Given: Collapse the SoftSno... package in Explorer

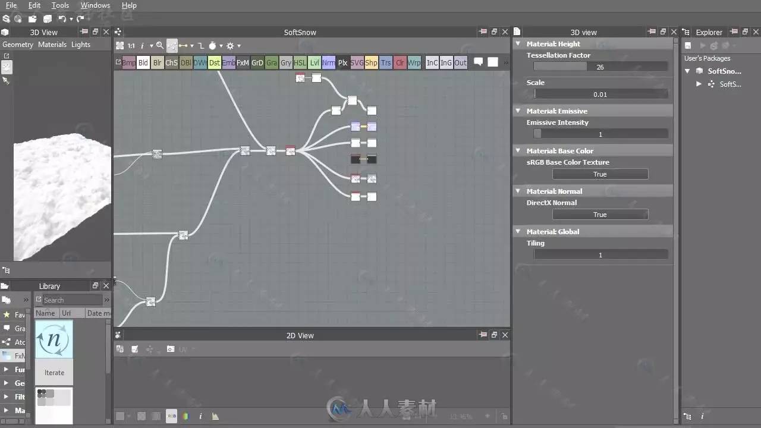Looking at the screenshot, I should coord(688,71).
